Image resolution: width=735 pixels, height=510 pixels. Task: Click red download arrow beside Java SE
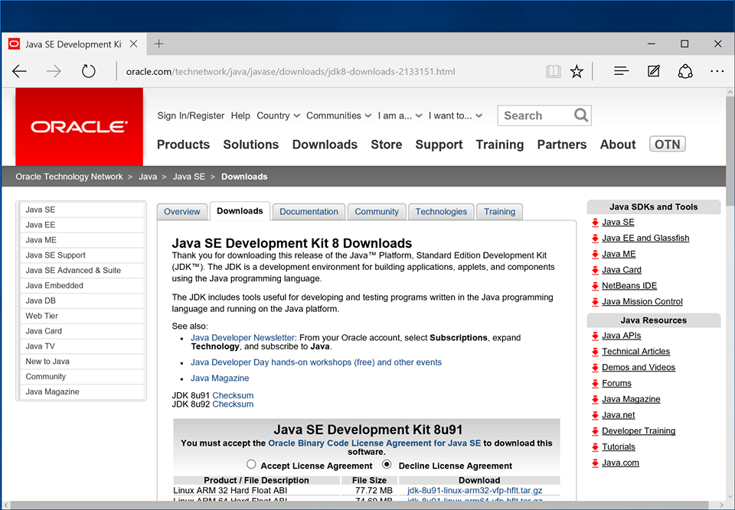[595, 223]
